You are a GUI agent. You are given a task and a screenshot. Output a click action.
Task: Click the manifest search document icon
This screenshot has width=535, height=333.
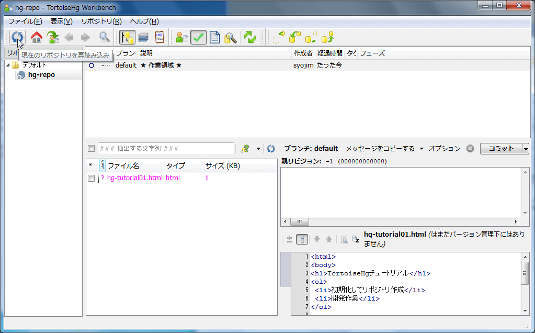[231, 37]
